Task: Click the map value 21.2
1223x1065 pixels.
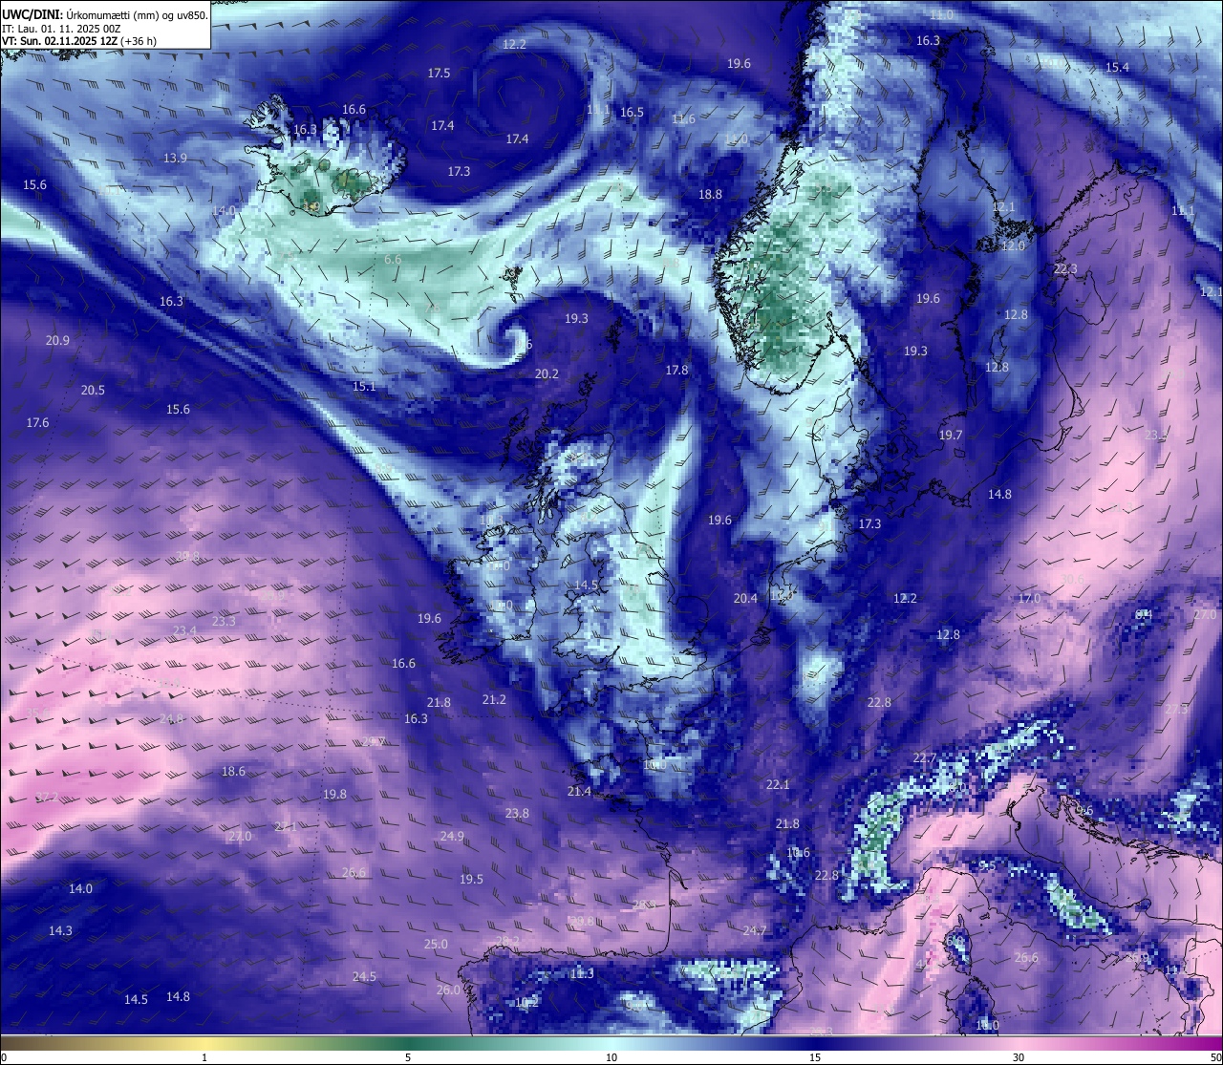Action: (x=494, y=700)
